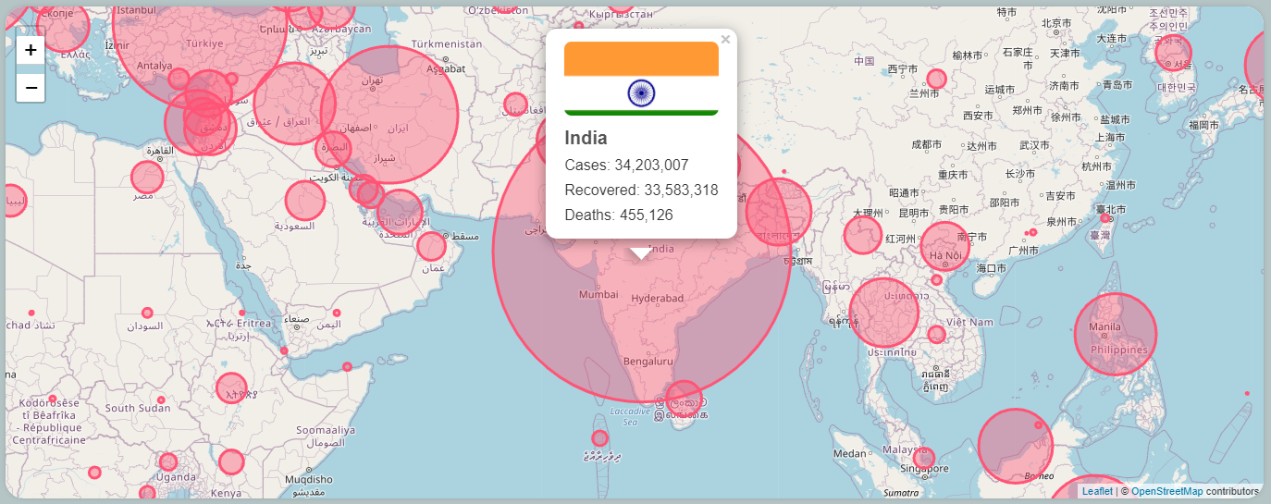
Task: Zoom out with the minus button
Action: point(31,88)
